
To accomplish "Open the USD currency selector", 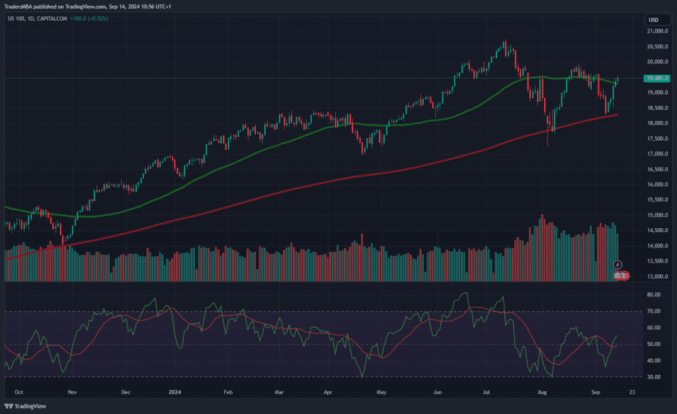I will [x=653, y=19].
